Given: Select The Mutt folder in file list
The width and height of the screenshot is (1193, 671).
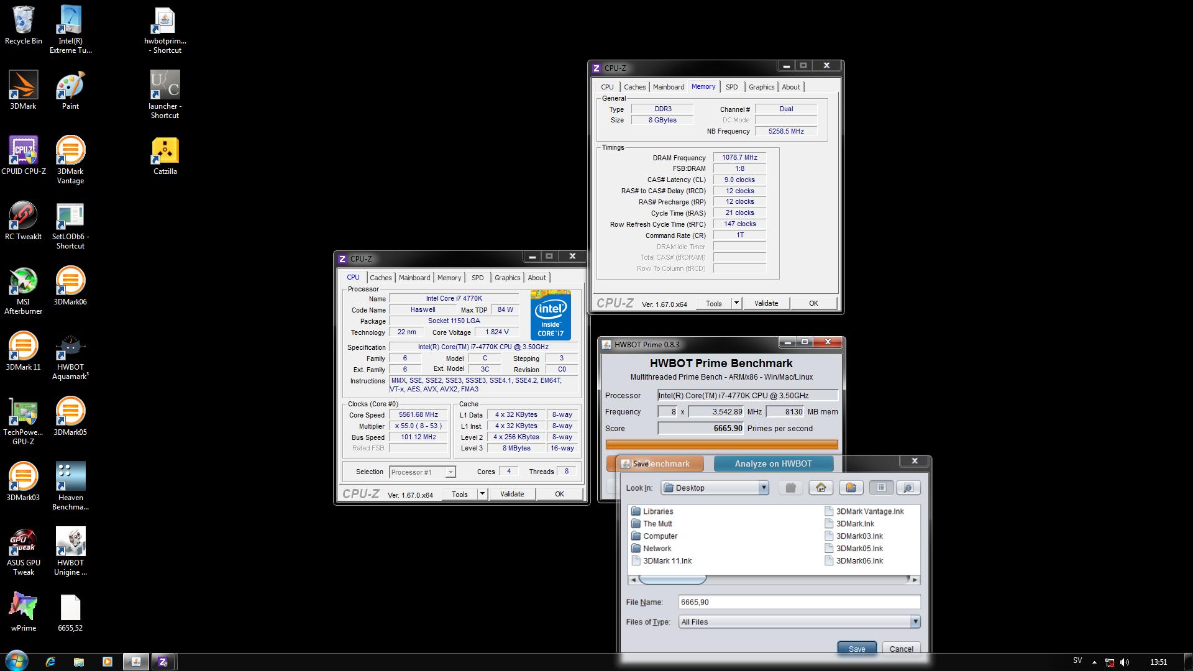Looking at the screenshot, I should point(651,524).
